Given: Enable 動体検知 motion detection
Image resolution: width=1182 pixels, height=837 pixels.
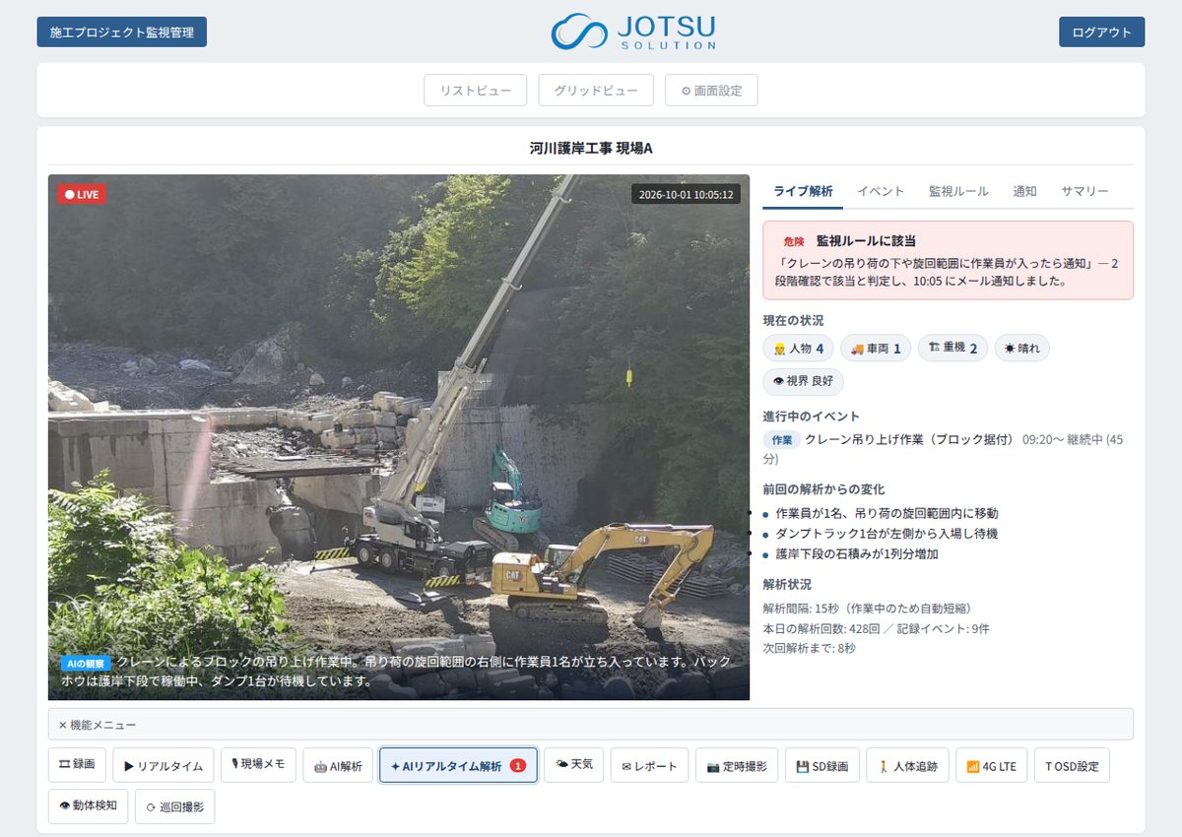Looking at the screenshot, I should coord(88,805).
